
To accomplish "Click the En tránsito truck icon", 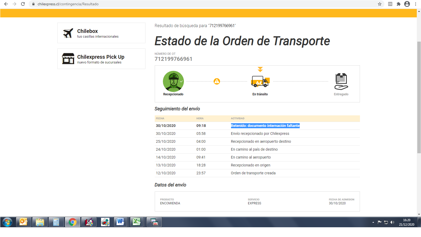I will pyautogui.click(x=260, y=82).
